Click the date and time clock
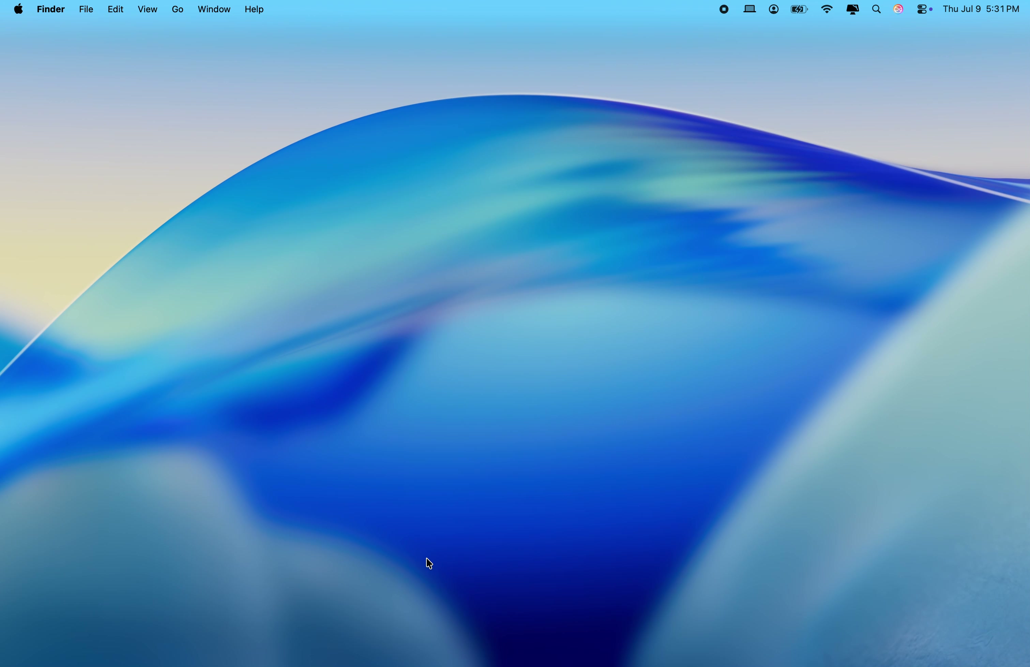The image size is (1030, 667). coord(981,9)
